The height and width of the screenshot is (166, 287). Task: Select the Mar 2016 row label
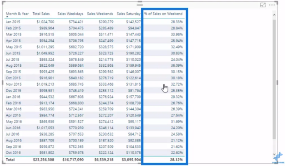[x=14, y=109]
